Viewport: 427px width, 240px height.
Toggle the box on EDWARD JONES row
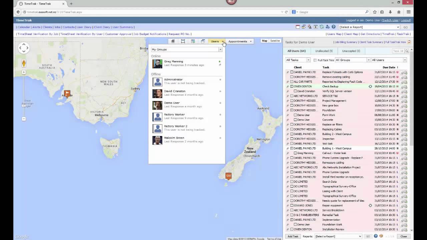tap(292, 206)
